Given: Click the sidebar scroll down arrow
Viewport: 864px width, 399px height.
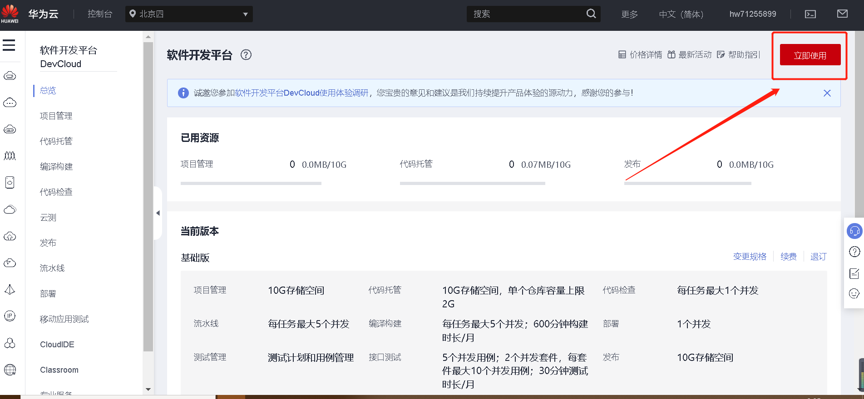Looking at the screenshot, I should click(x=148, y=389).
